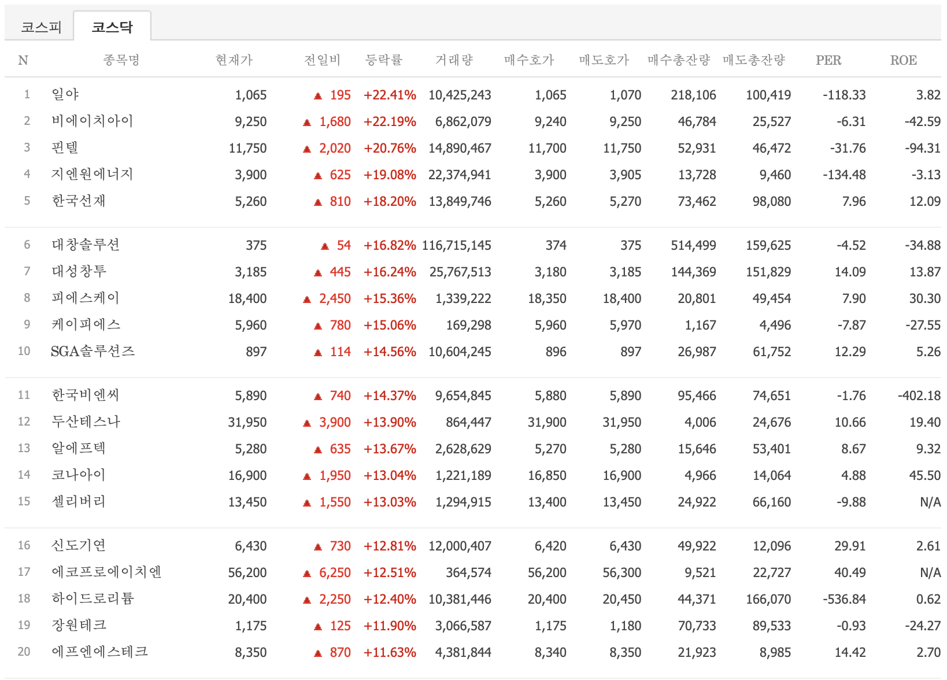947x680 pixels.
Task: Click the 매수총잔량 column header
Action: [679, 60]
